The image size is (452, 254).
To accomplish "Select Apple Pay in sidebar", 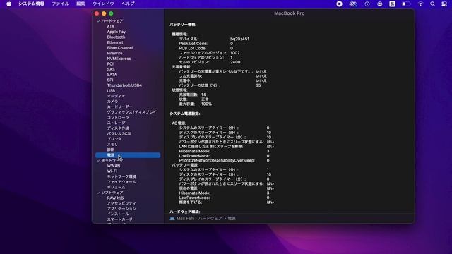I will pos(117,32).
